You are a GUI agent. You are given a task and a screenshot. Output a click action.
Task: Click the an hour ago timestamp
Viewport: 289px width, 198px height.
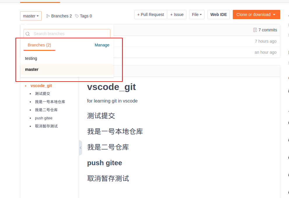pos(265,52)
